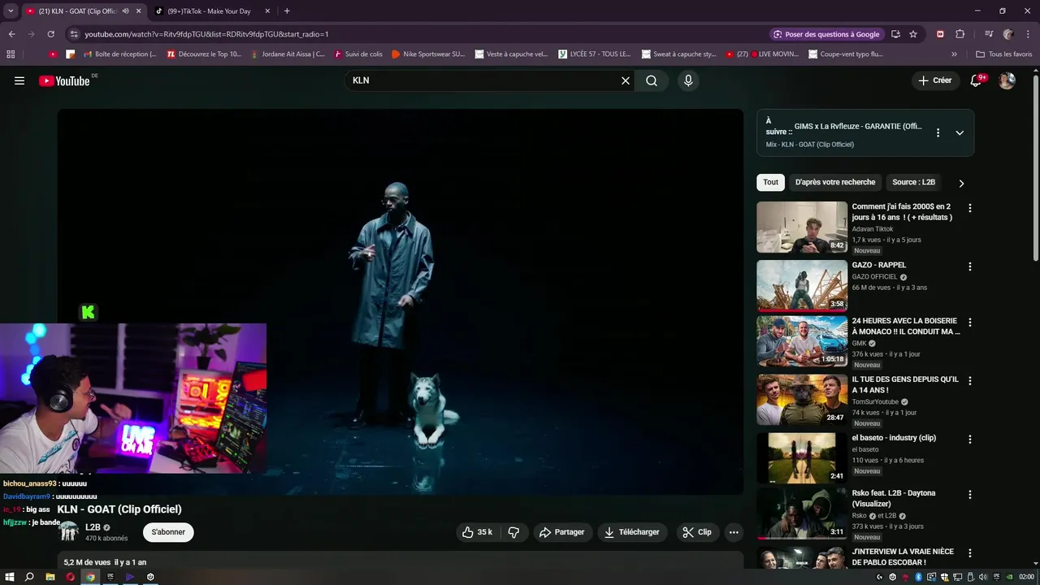Download video with Télécharger

[631, 532]
